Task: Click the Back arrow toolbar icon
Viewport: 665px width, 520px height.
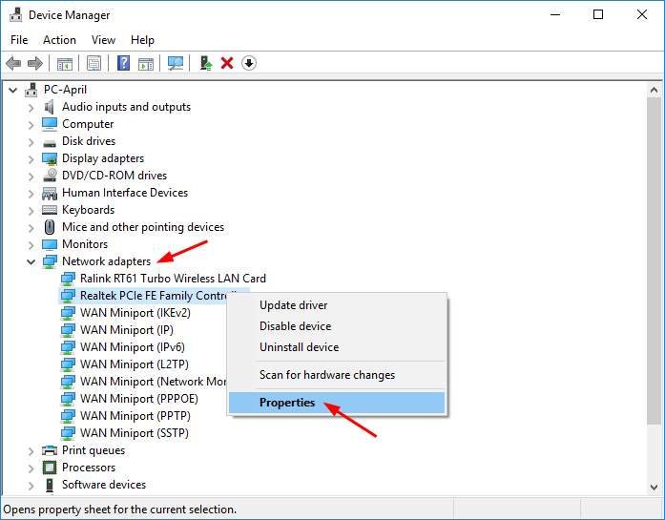Action: (x=13, y=63)
